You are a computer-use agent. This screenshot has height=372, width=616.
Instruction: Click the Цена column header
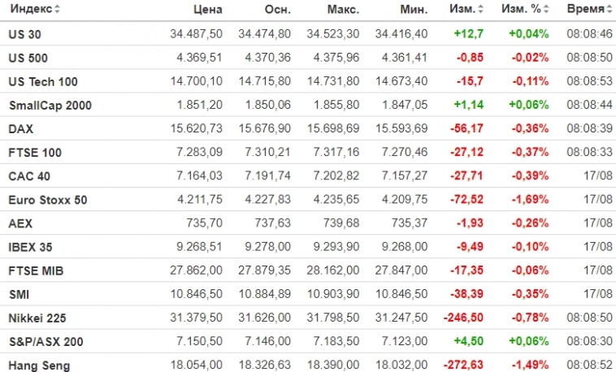point(209,10)
